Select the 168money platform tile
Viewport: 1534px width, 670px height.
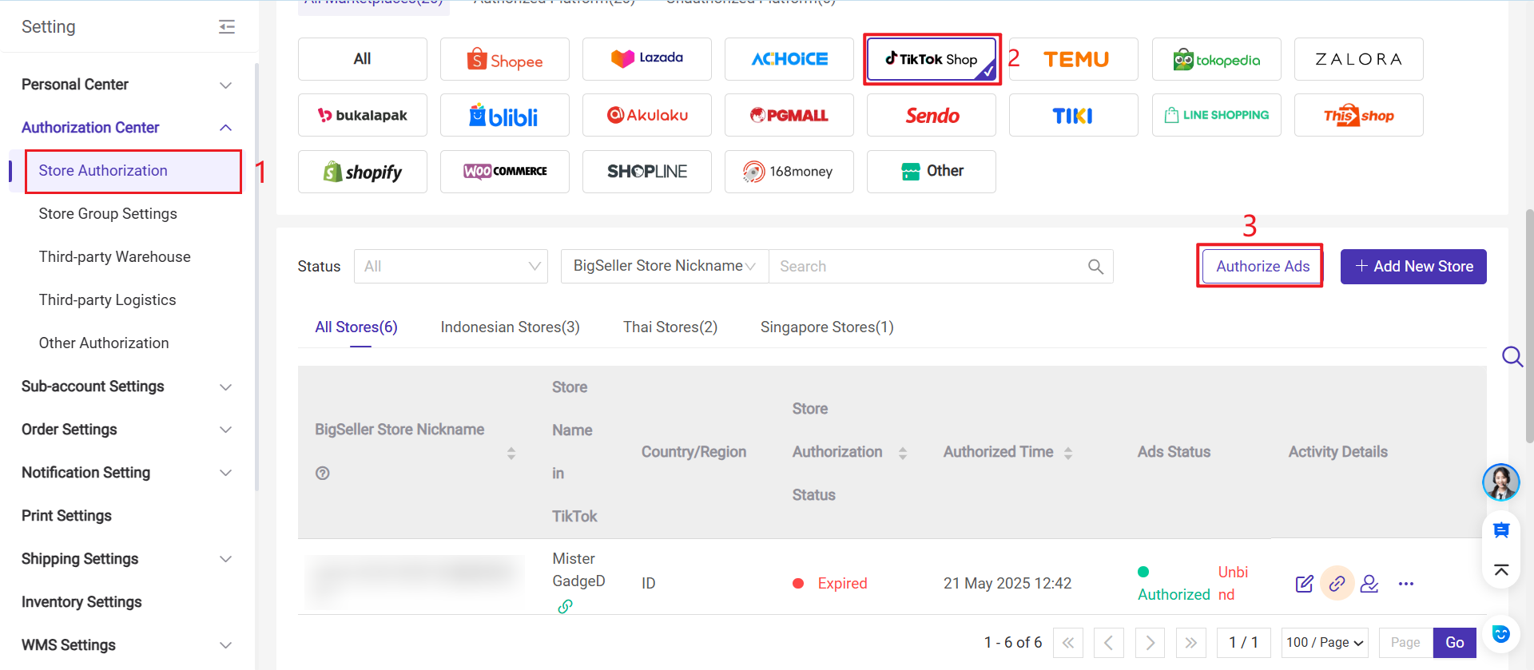coord(789,172)
